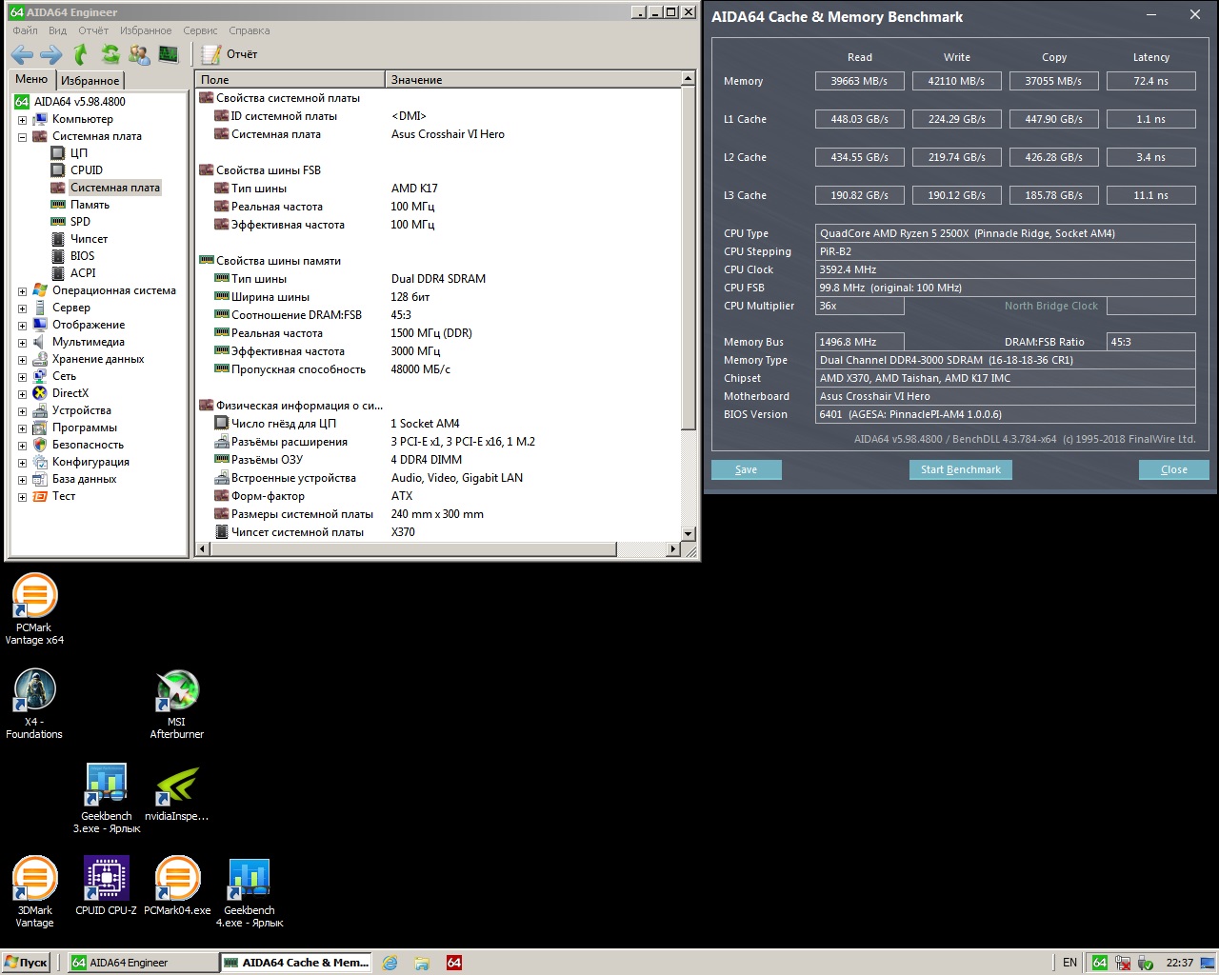The image size is (1219, 975).
Task: Select База данных in the tree
Action: coord(84,479)
